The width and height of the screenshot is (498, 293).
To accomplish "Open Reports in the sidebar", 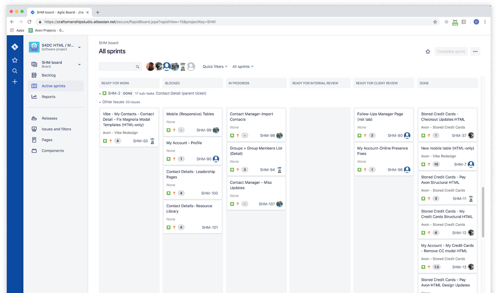I will tap(56, 97).
